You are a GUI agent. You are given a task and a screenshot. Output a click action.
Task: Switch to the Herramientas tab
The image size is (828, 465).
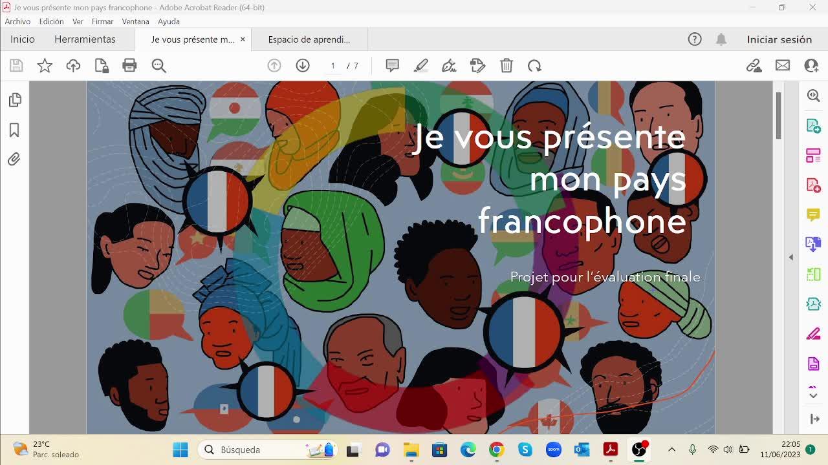(x=85, y=39)
